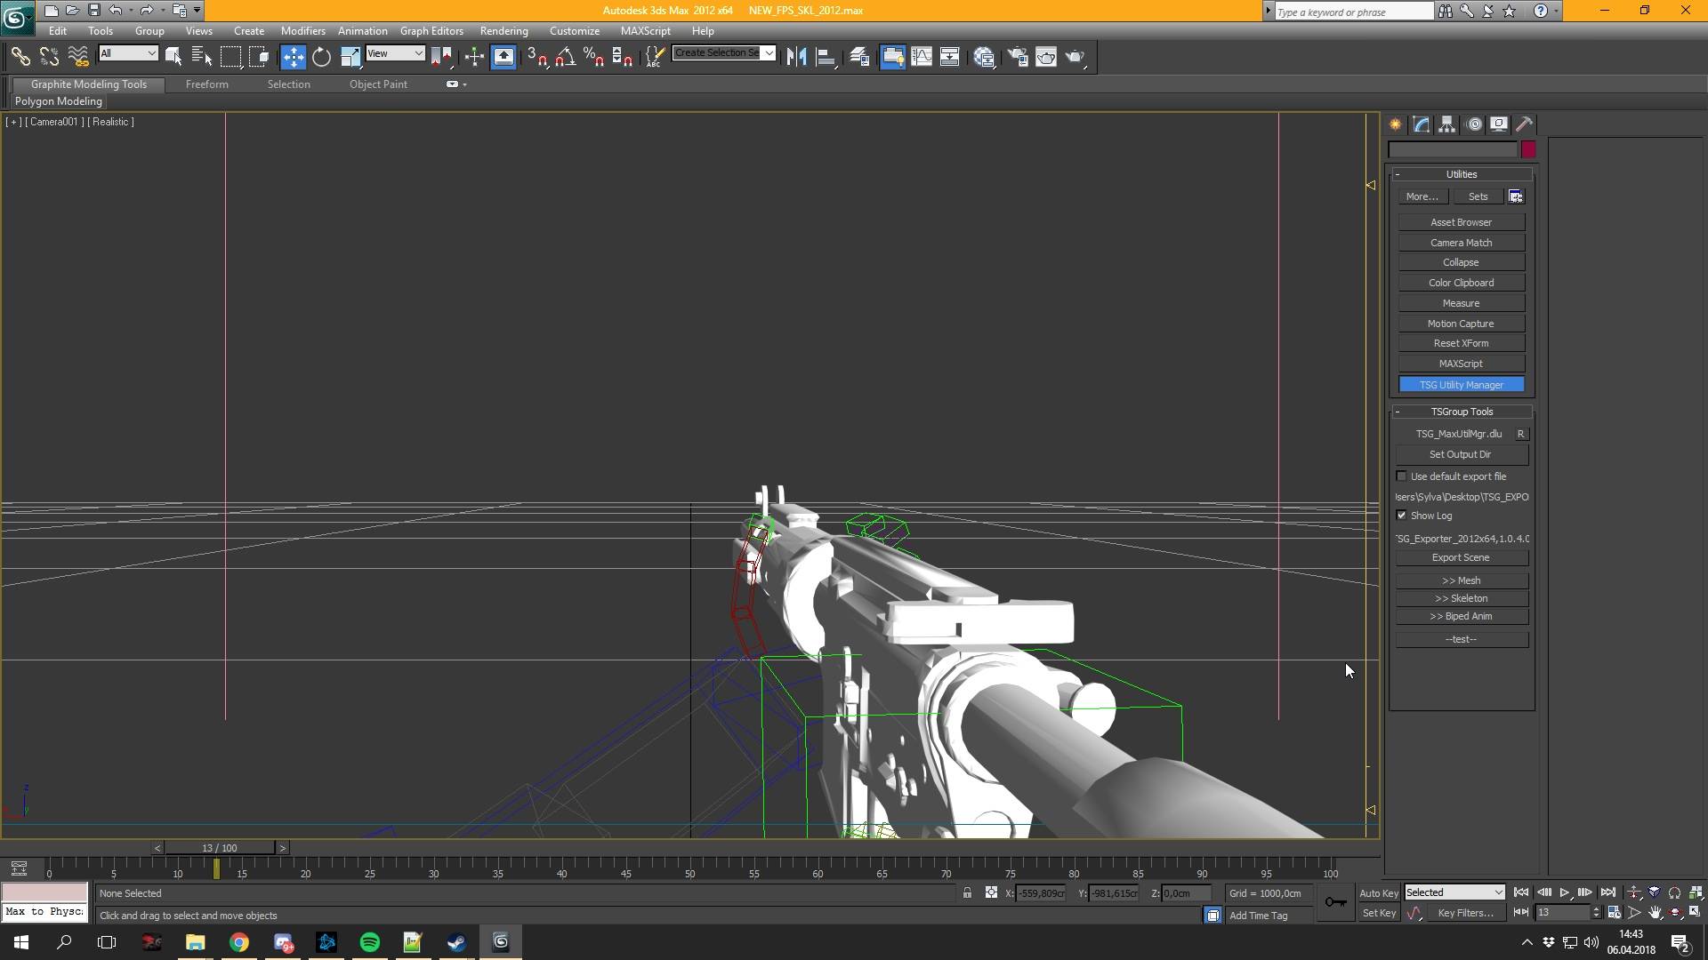Select the Modifiers menu

(x=302, y=30)
